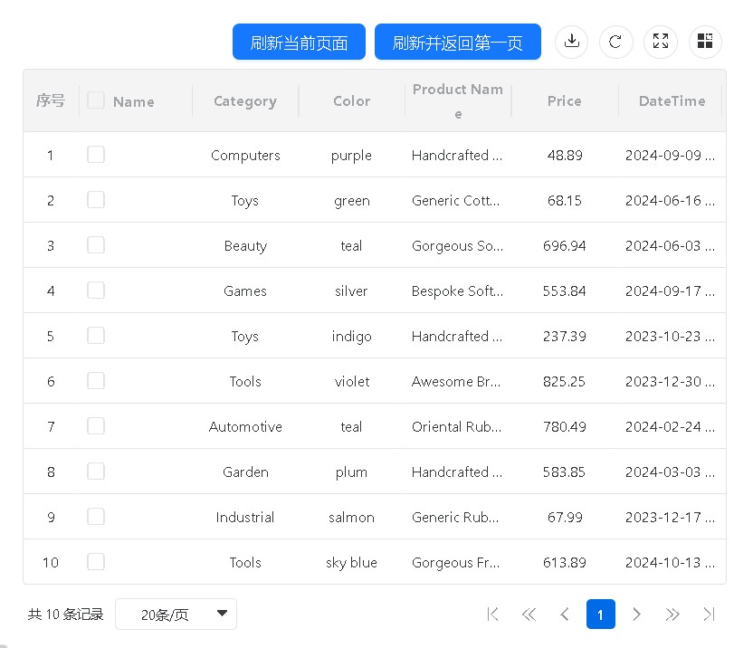Toggle the select-all checkbox in header
The image size is (753, 648).
coord(96,100)
